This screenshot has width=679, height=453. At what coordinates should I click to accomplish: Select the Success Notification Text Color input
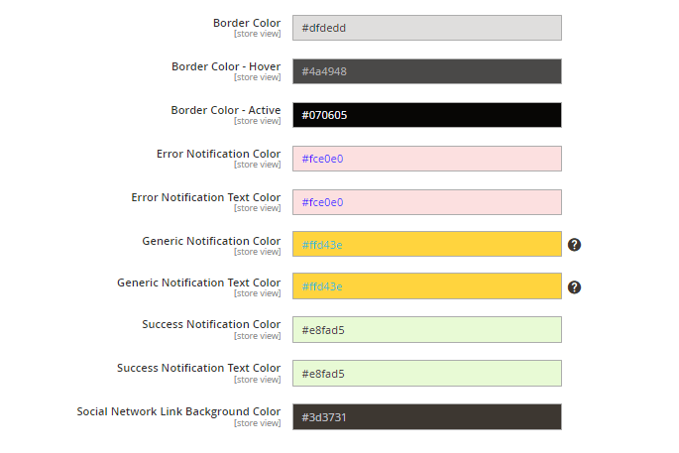pos(426,374)
